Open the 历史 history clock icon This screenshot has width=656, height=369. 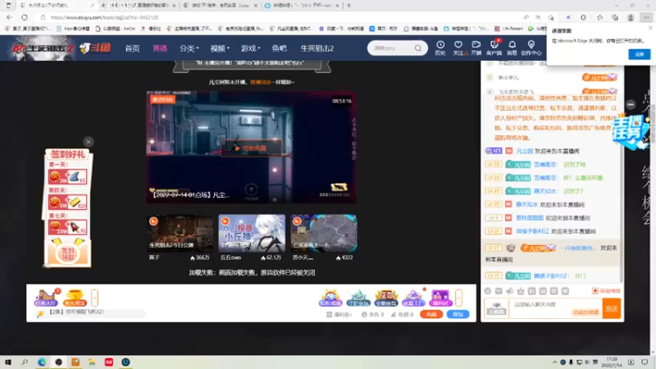(440, 48)
